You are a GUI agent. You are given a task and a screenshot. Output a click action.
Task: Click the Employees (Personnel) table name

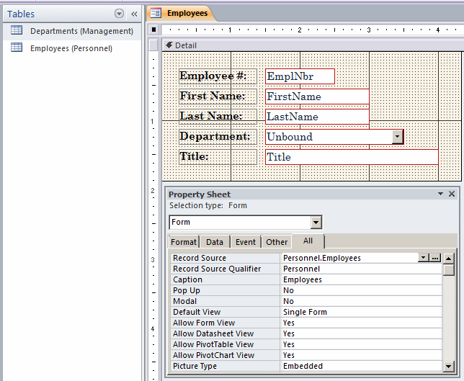[x=71, y=48]
